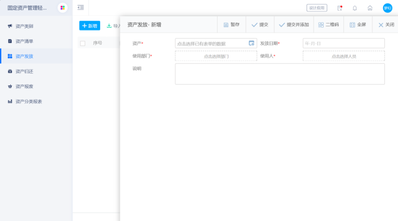Viewport: 398px width, 221px height.
Task: Go to home icon
Action: (x=370, y=8)
